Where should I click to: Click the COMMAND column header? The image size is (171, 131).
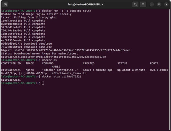(48, 63)
